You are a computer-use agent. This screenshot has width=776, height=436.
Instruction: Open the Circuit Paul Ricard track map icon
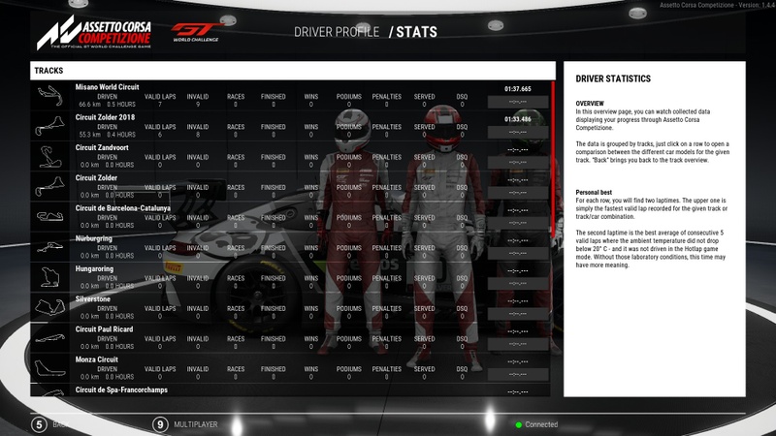point(50,338)
